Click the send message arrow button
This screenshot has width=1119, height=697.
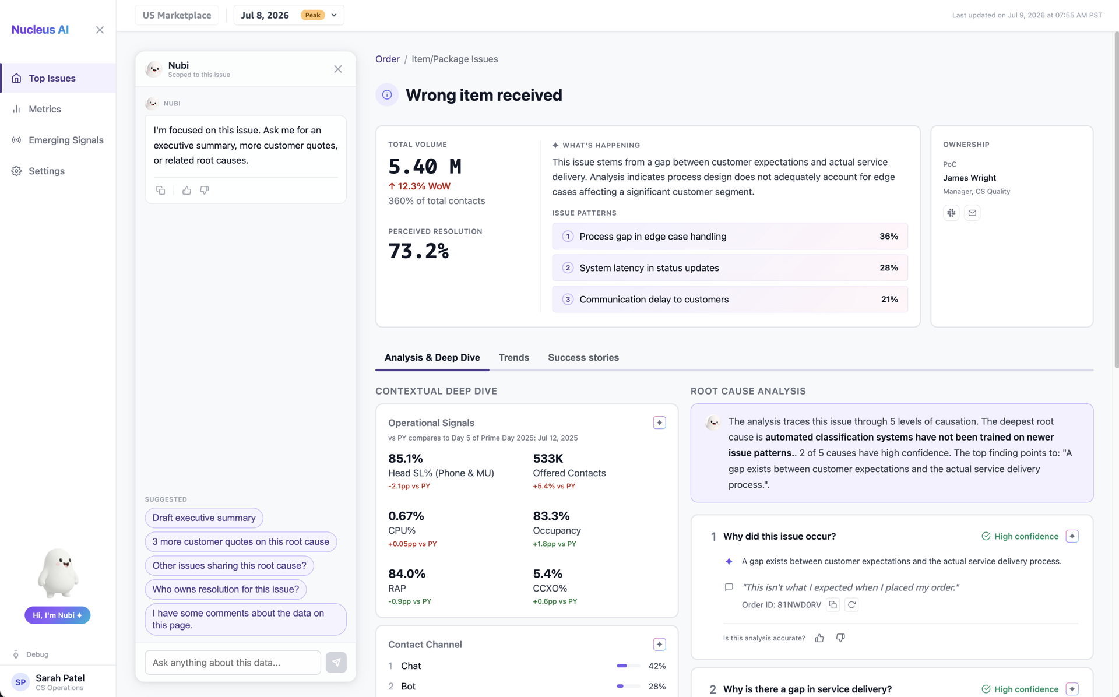pyautogui.click(x=336, y=663)
